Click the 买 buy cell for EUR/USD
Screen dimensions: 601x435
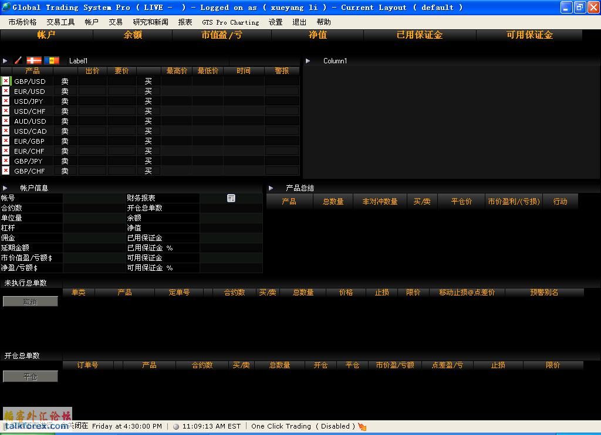pyautogui.click(x=148, y=91)
